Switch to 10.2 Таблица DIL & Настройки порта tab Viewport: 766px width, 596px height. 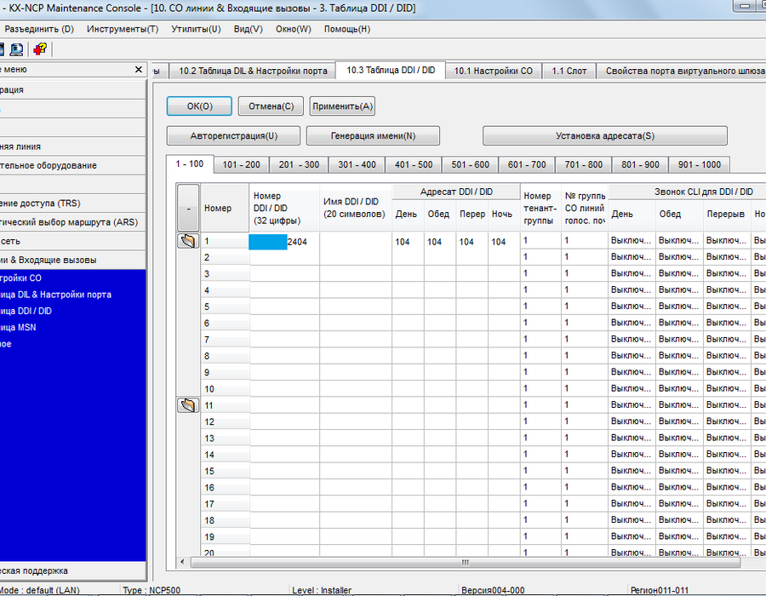coord(253,71)
